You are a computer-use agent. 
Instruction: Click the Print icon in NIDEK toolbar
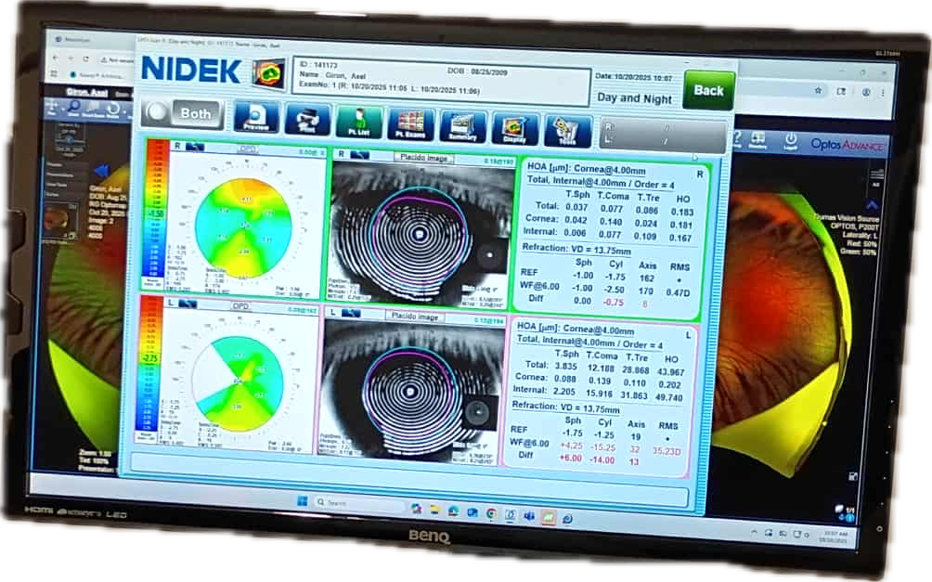pos(307,120)
